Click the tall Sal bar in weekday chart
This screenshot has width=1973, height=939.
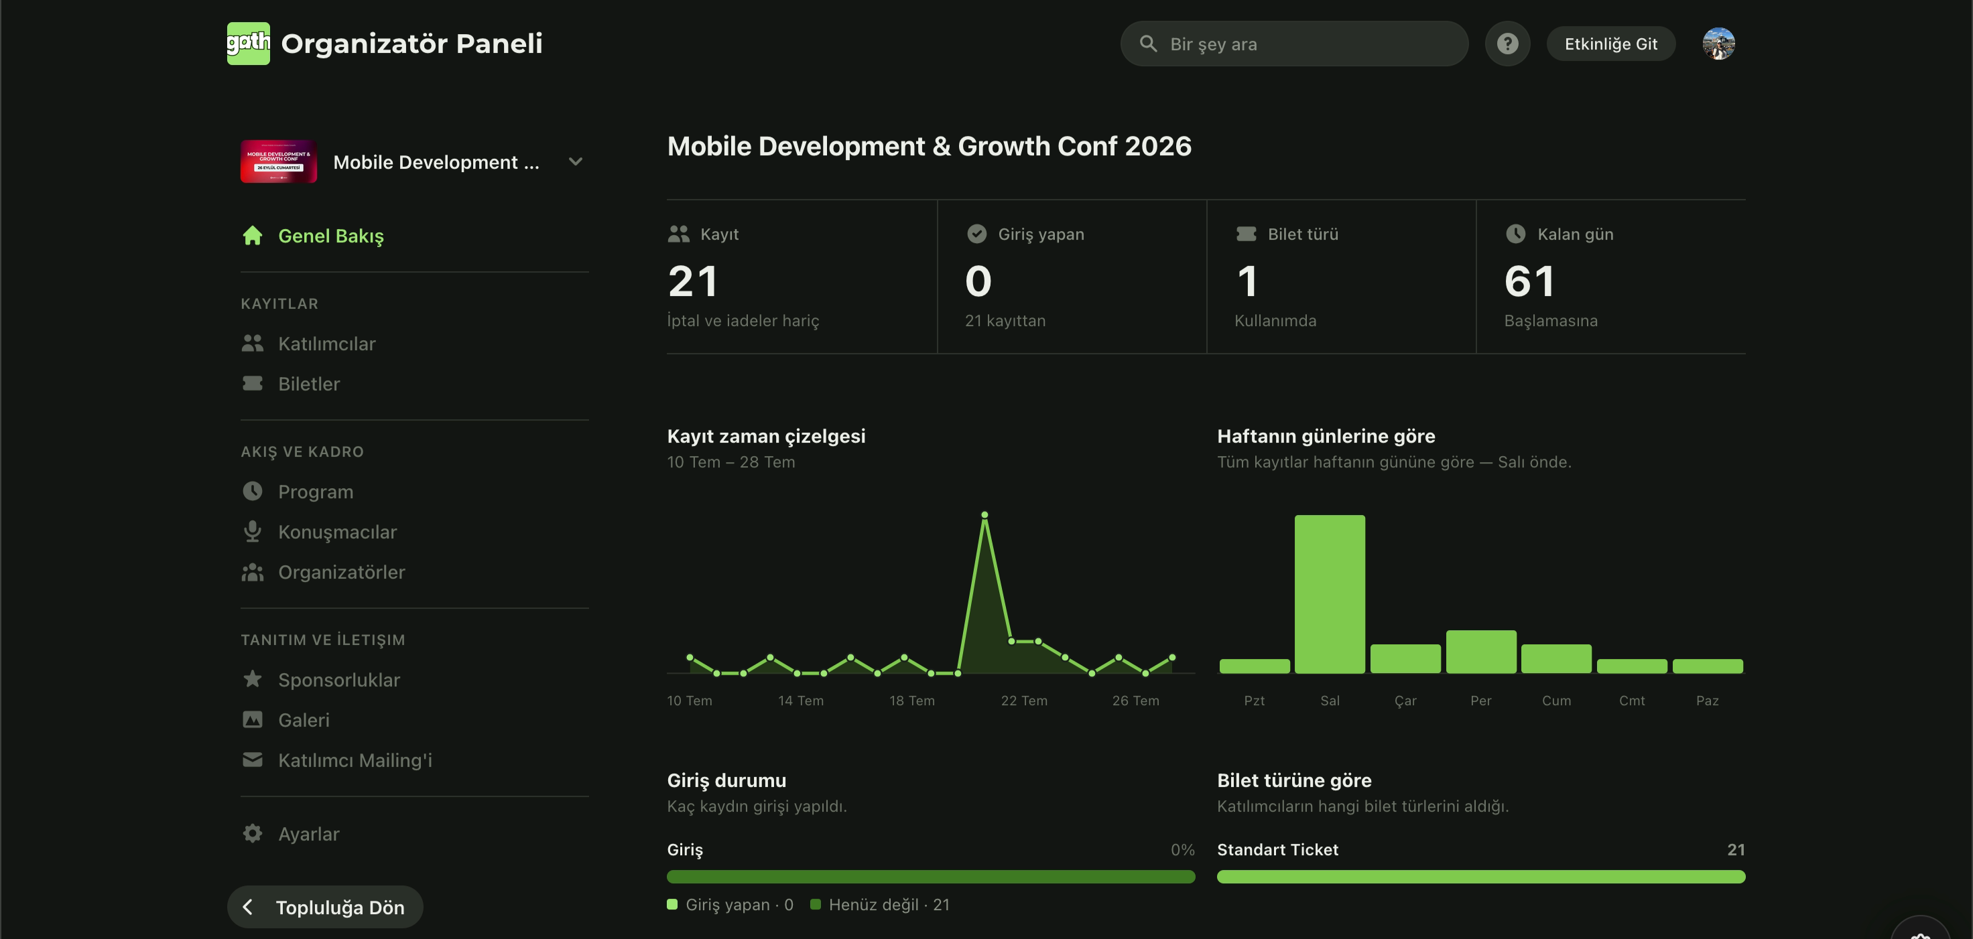(1330, 595)
